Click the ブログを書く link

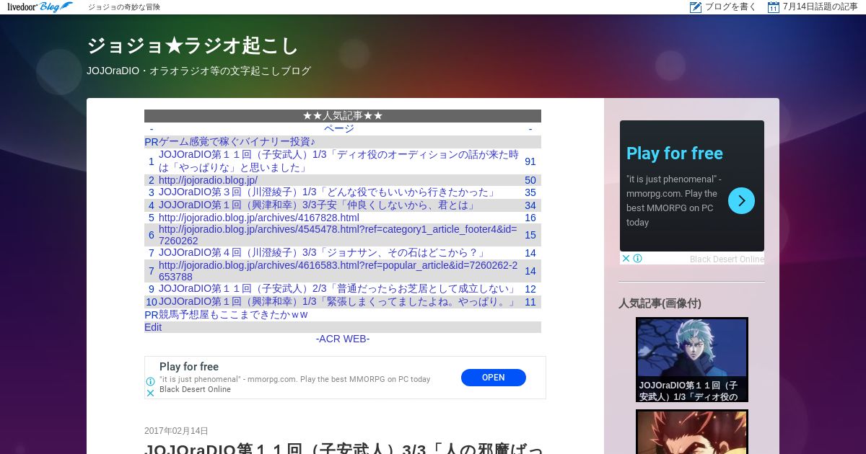click(x=730, y=7)
